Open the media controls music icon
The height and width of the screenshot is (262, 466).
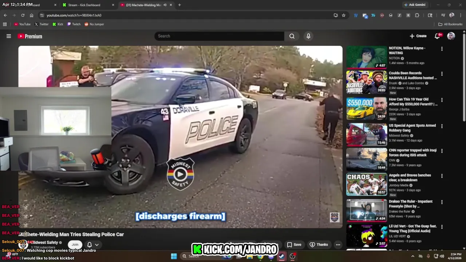[x=443, y=15]
